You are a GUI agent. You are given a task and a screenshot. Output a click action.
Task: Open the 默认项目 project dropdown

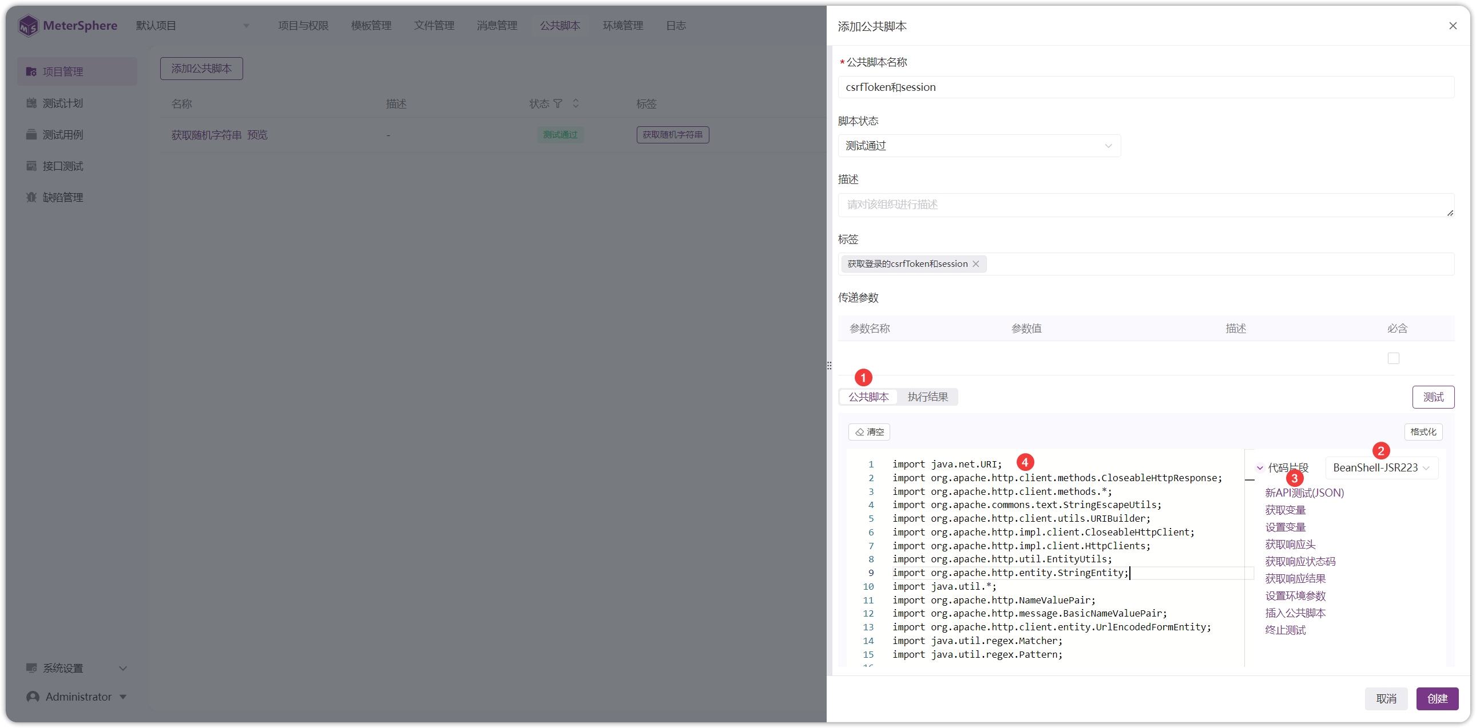(x=192, y=26)
